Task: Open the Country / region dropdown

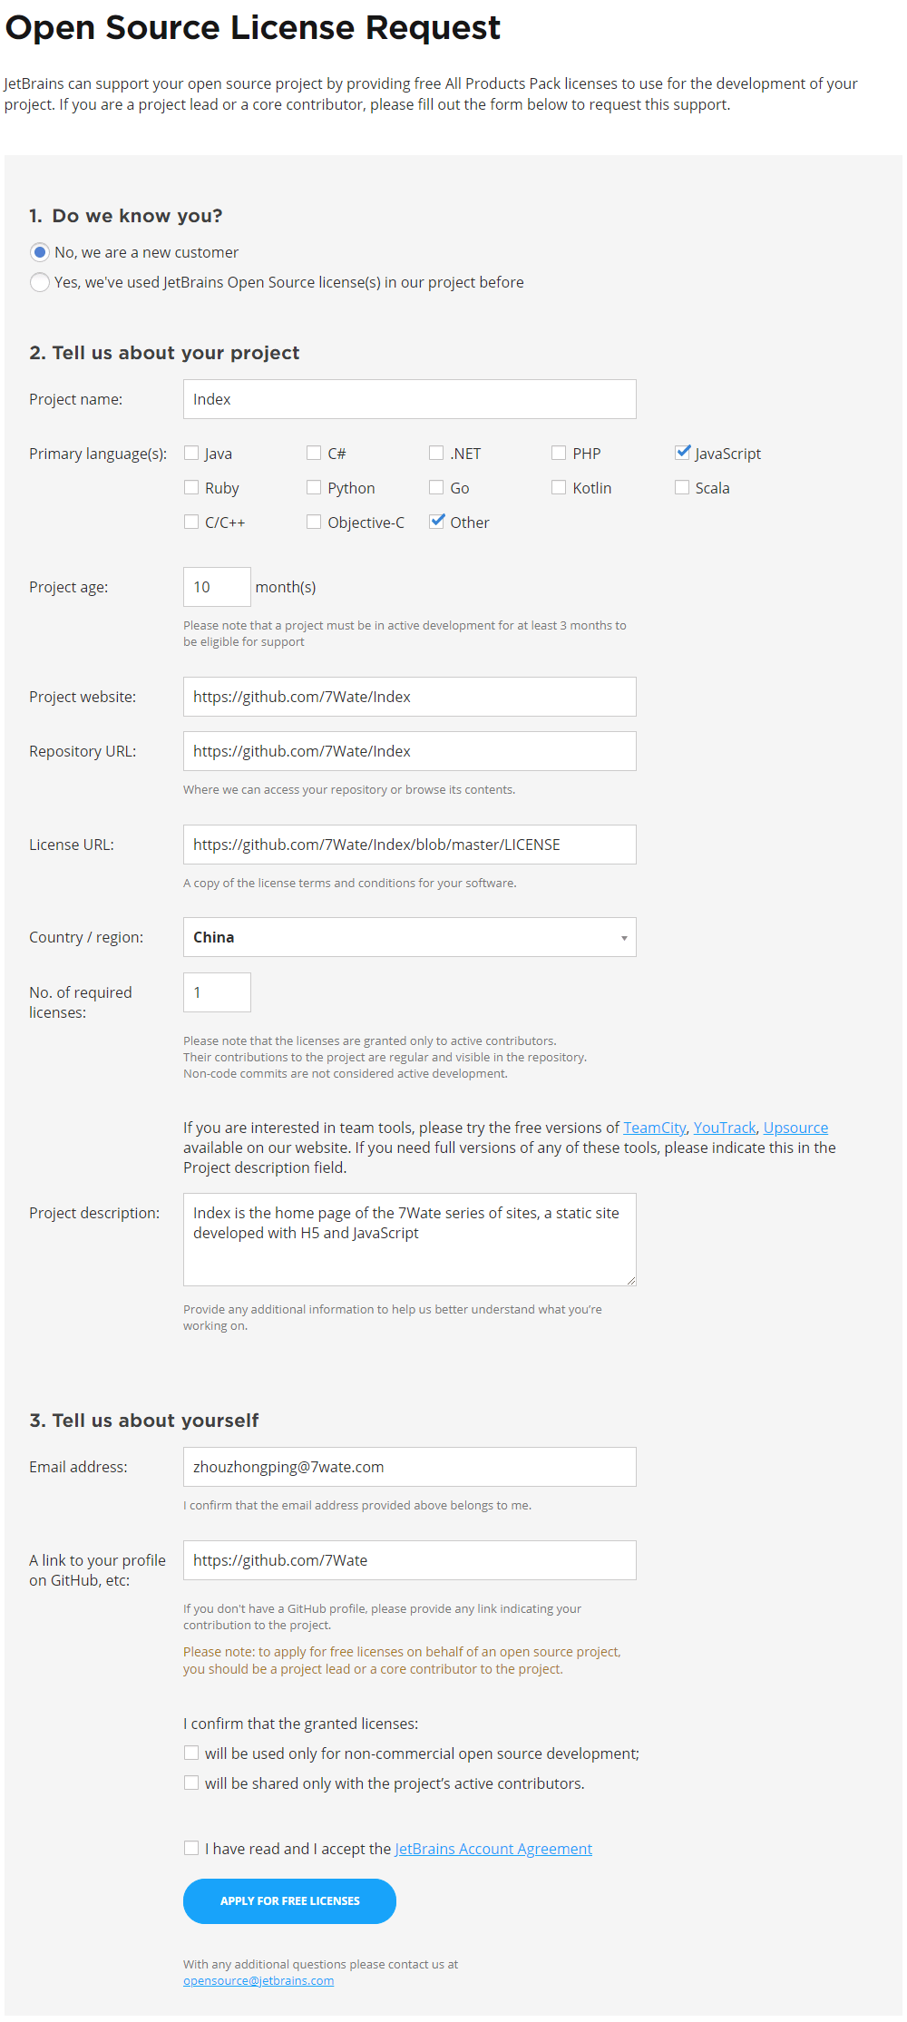Action: pos(409,937)
